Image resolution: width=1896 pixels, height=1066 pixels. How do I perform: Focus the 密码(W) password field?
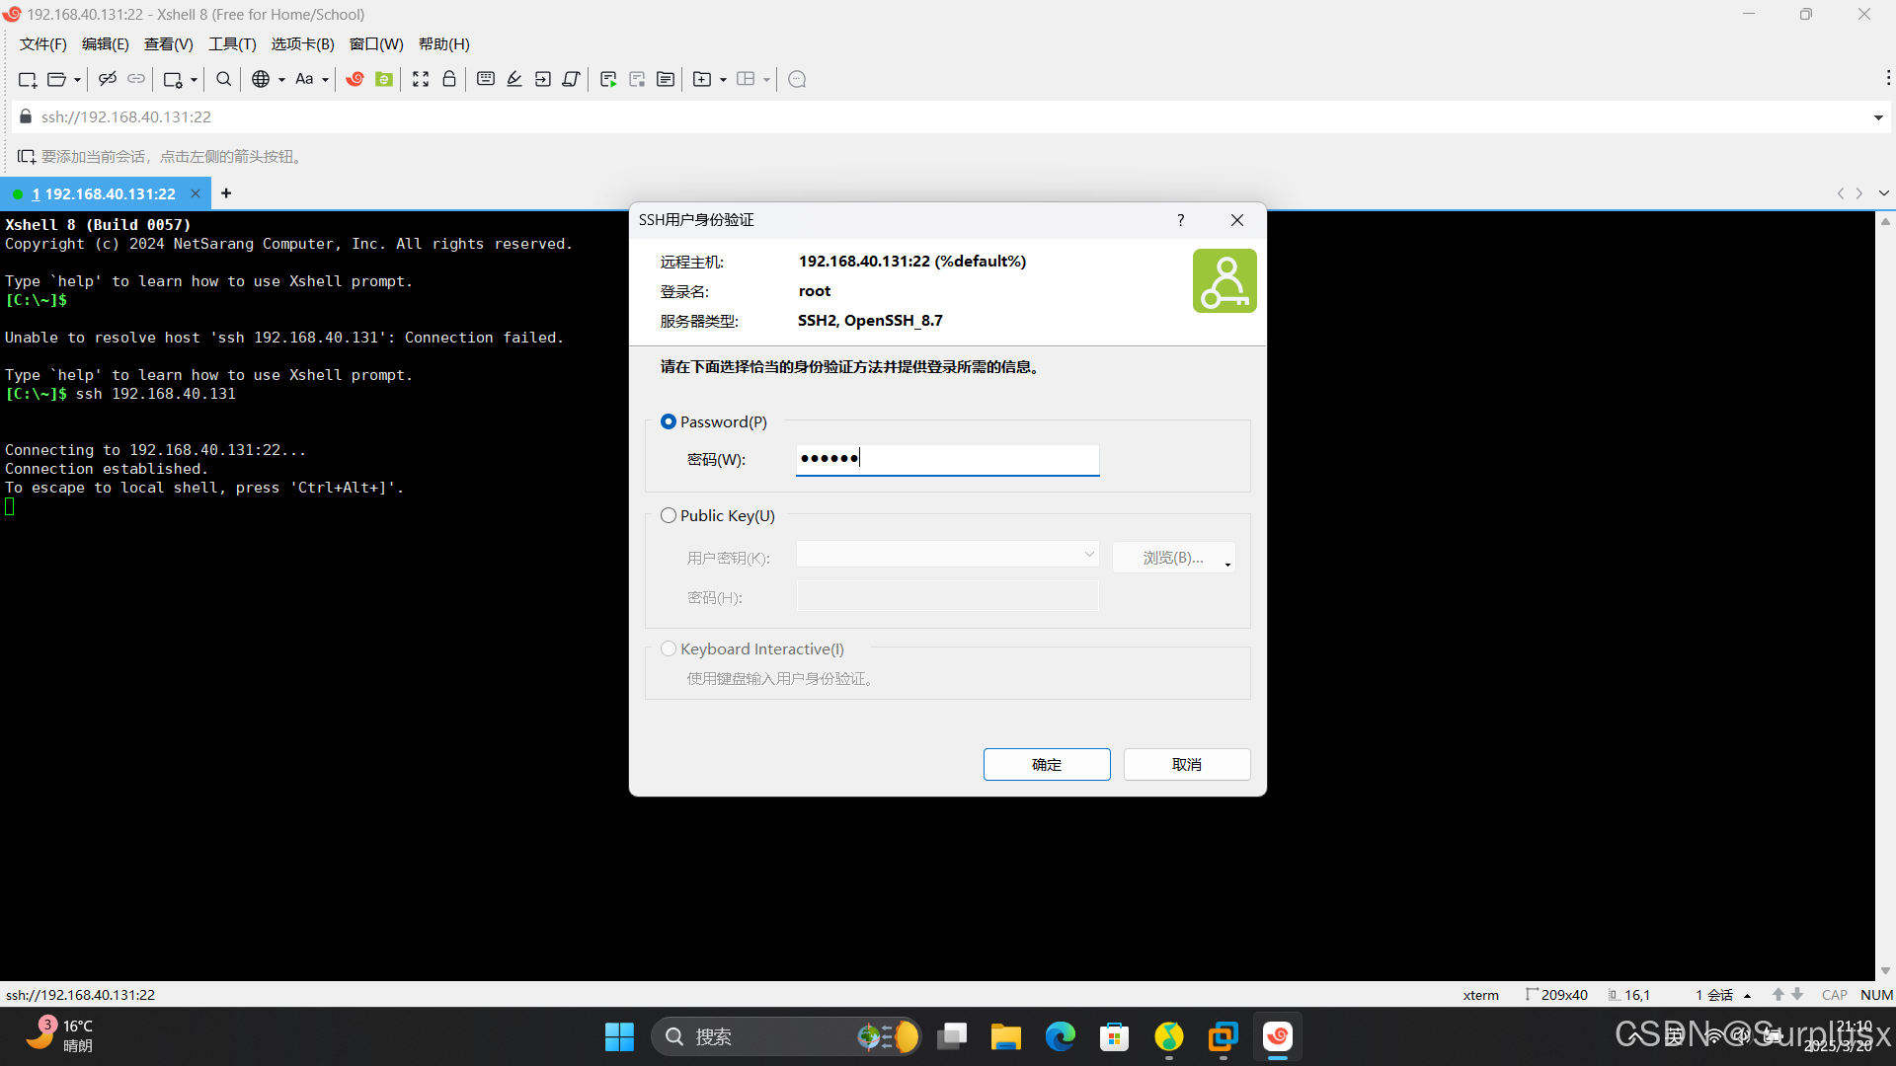point(946,459)
